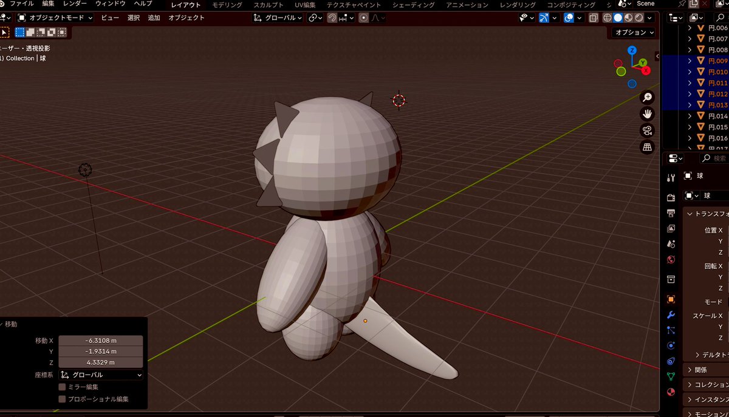Toggle the camera view button

[647, 131]
